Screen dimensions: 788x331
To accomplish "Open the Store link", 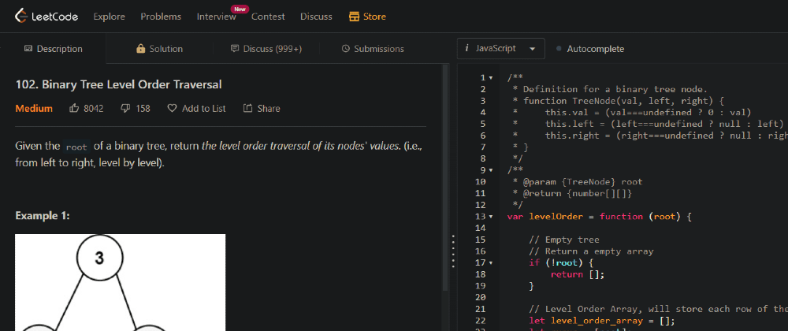I will tap(367, 17).
